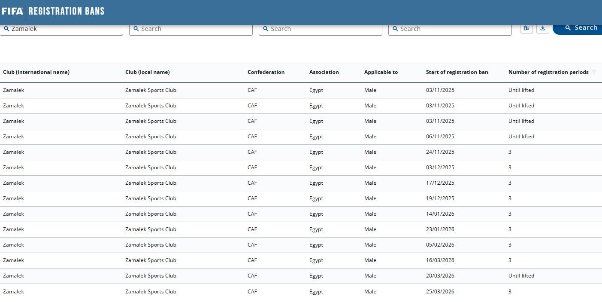The width and height of the screenshot is (602, 302).
Task: Click the search field containing Zamalek
Action: [x=62, y=29]
